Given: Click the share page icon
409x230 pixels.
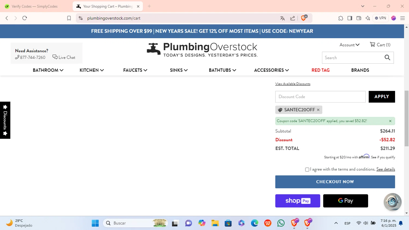Looking at the screenshot, I should (x=293, y=18).
